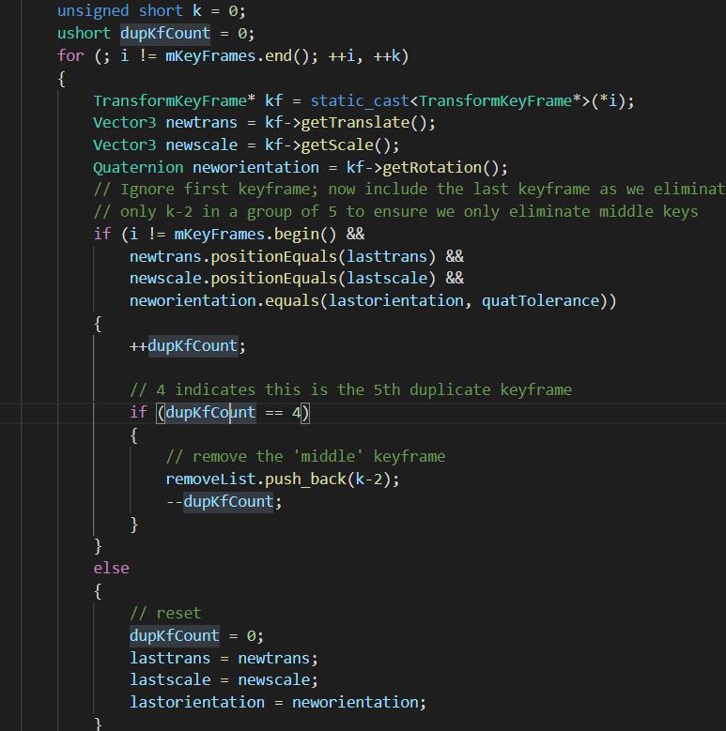Click 'quatTolerance' argument
Image resolution: width=726 pixels, height=731 pixels.
tap(540, 300)
